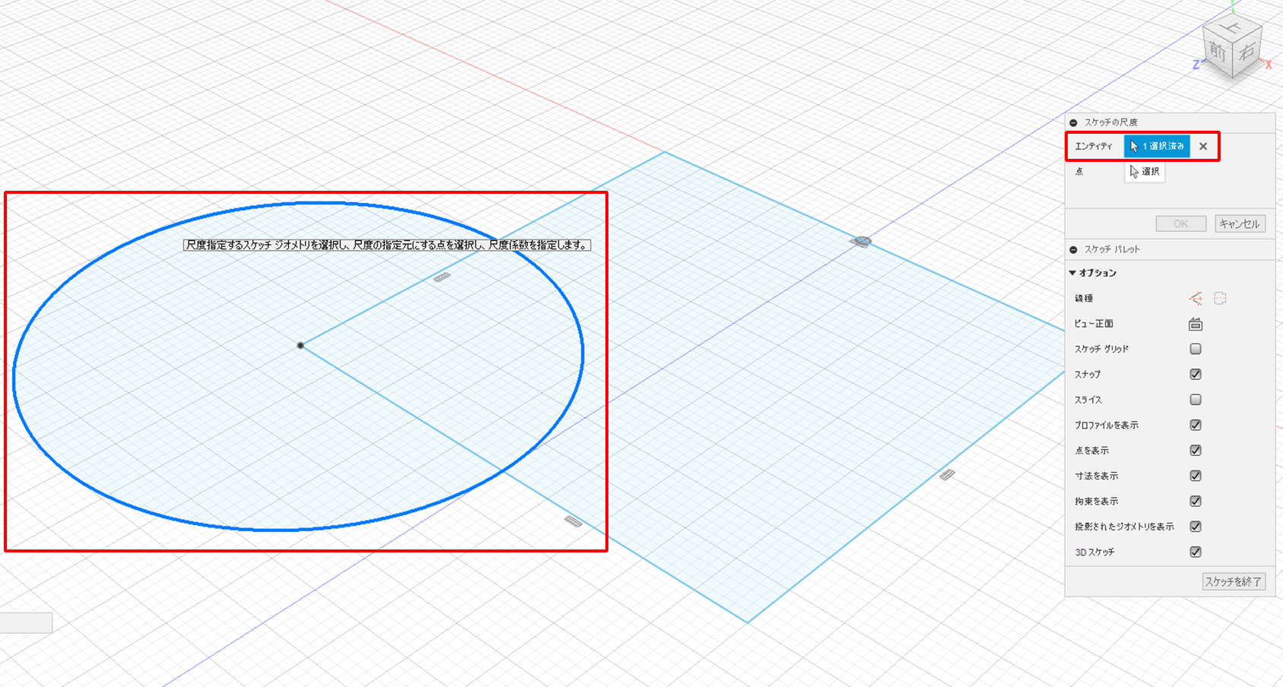This screenshot has height=687, width=1283.
Task: Select the constraint glyph on the rectangle's upper-left edge
Action: (442, 277)
